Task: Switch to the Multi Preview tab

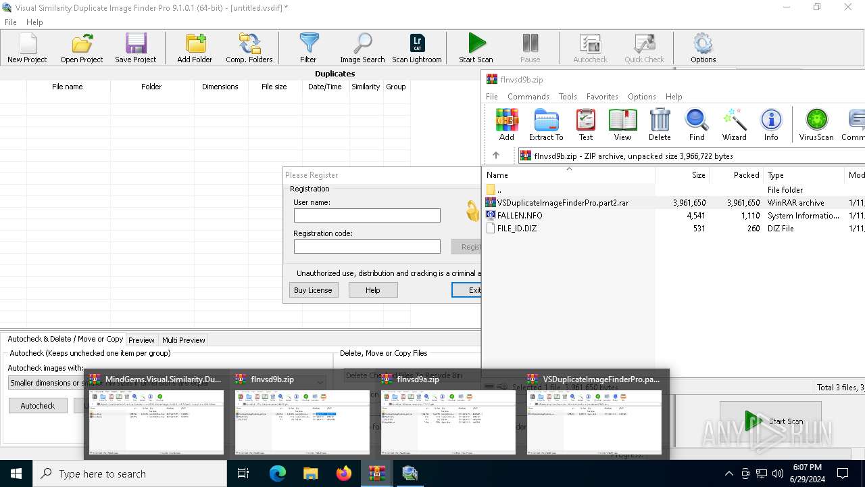Action: tap(184, 340)
